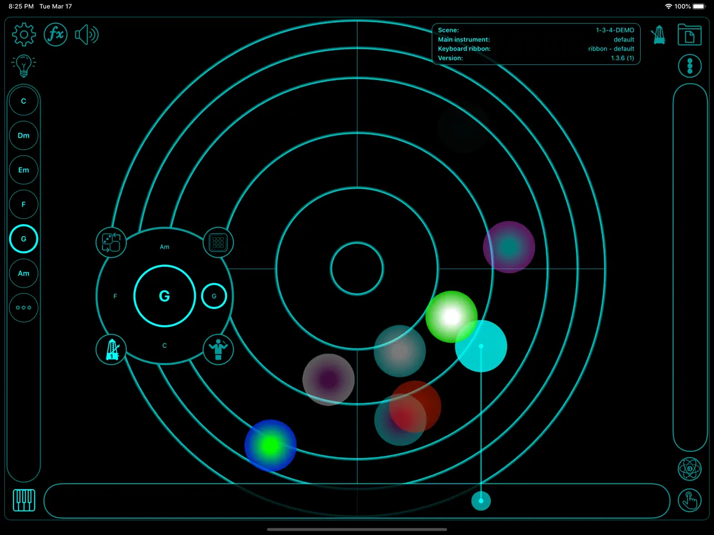Tap the keyboard ribbon strip at the bottom
The width and height of the screenshot is (714, 535).
(x=357, y=499)
